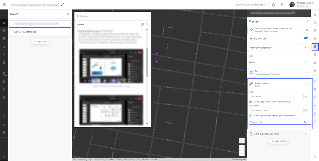Open the Text element options menu

307,72
